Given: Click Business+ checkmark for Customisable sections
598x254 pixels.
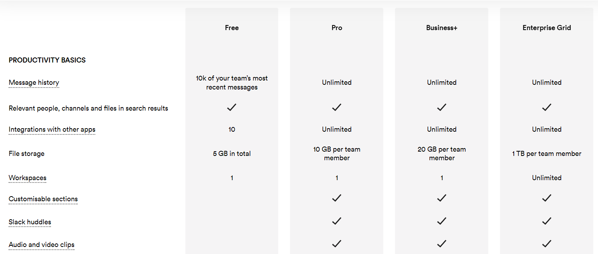Looking at the screenshot, I should pos(442,198).
